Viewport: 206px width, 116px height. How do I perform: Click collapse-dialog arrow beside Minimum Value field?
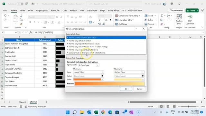pyautogui.click(x=102, y=76)
